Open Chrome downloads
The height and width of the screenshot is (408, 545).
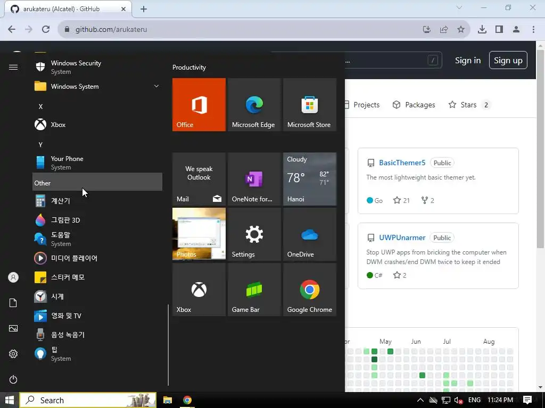pos(482,30)
